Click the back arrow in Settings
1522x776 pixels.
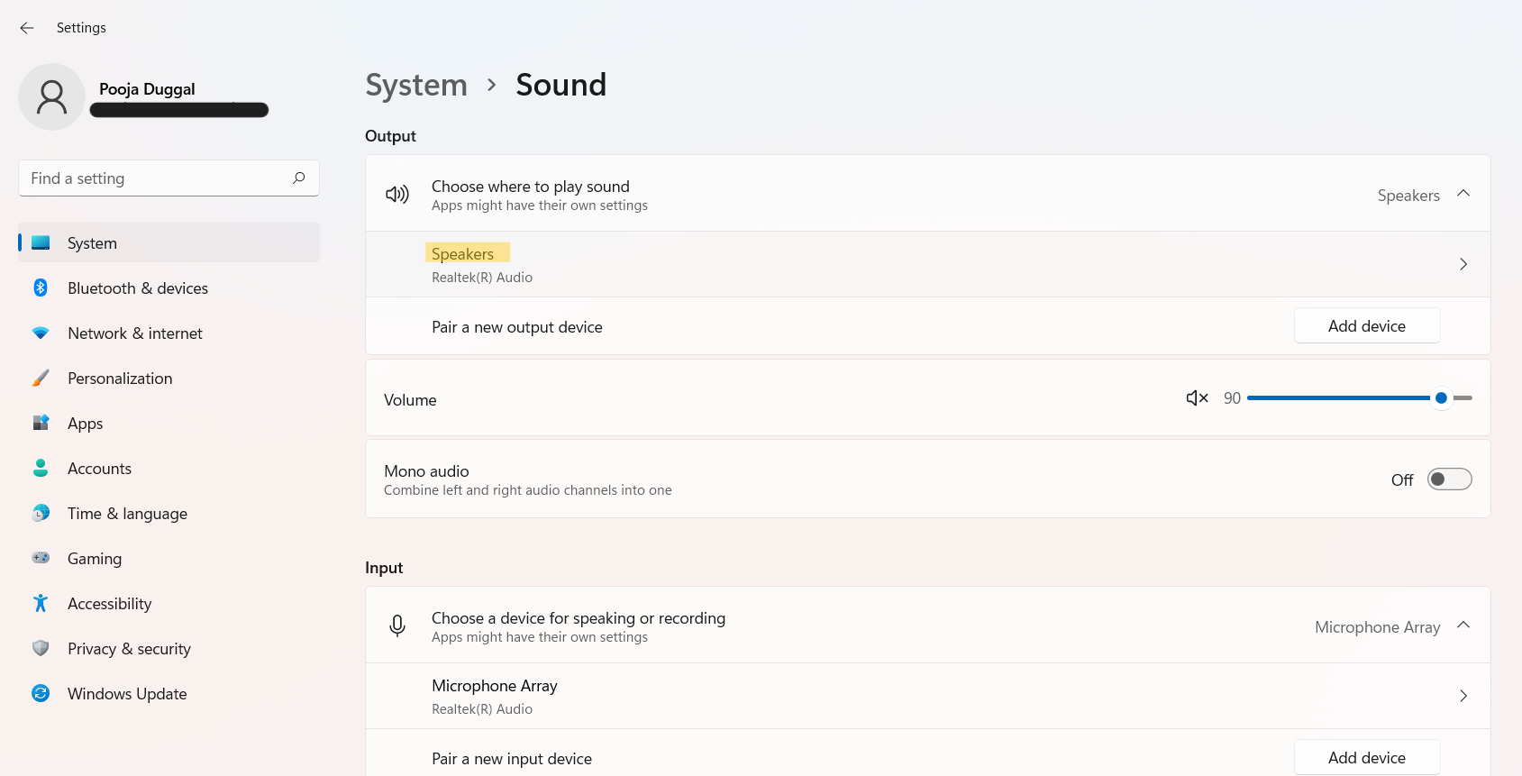pyautogui.click(x=27, y=28)
